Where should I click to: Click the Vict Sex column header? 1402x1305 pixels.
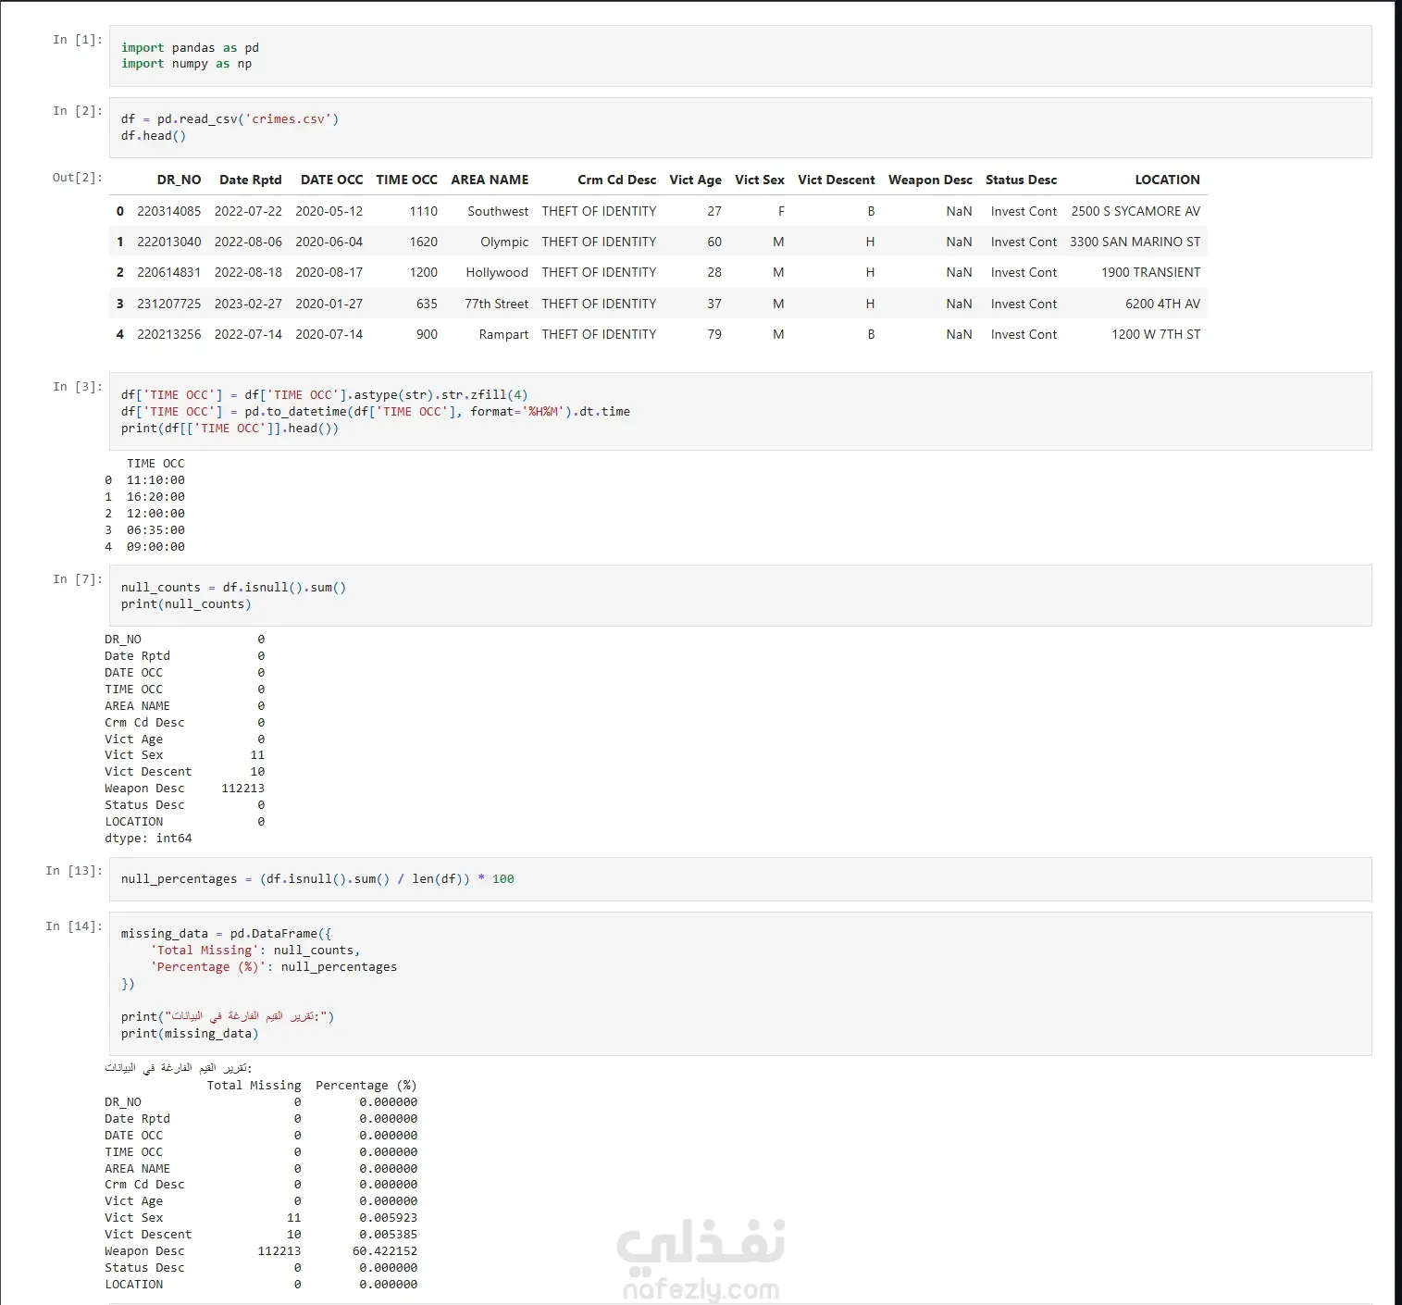pyautogui.click(x=759, y=180)
